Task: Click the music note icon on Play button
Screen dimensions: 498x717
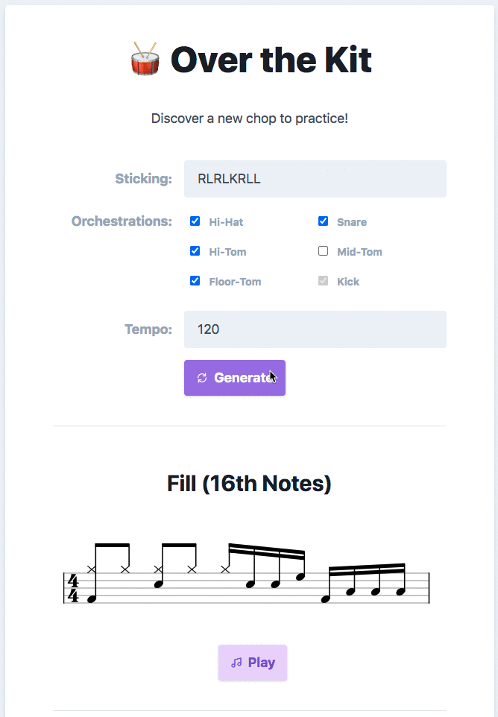Action: pyautogui.click(x=236, y=663)
